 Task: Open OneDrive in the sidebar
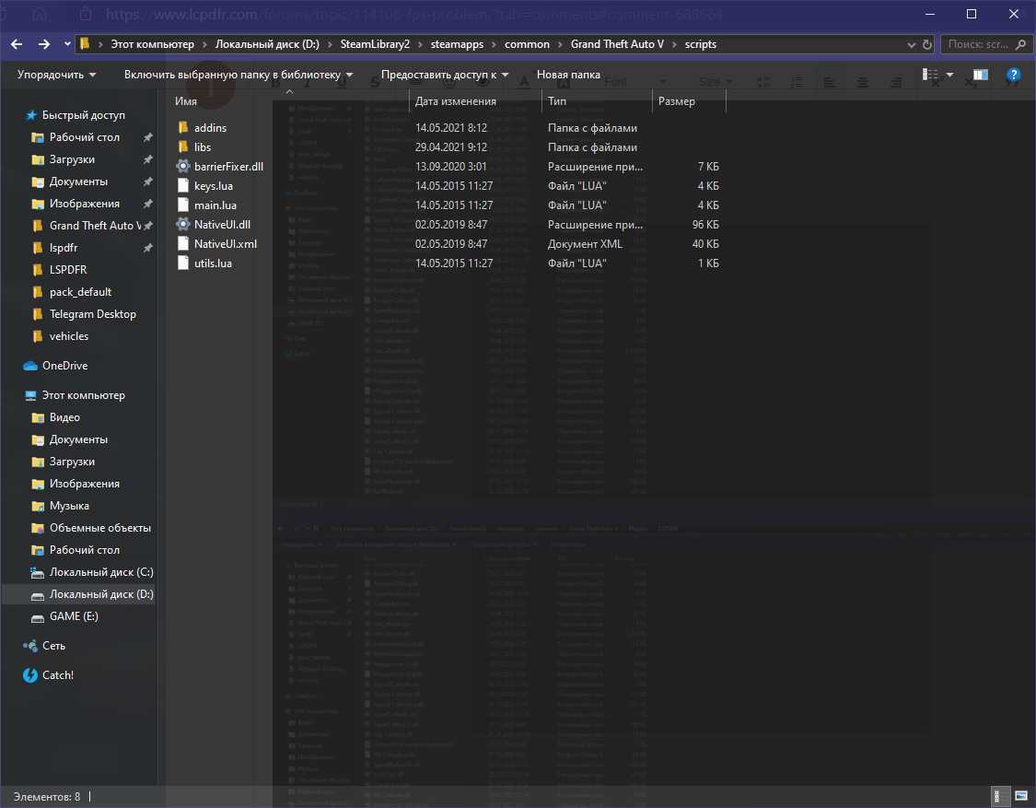coord(64,366)
